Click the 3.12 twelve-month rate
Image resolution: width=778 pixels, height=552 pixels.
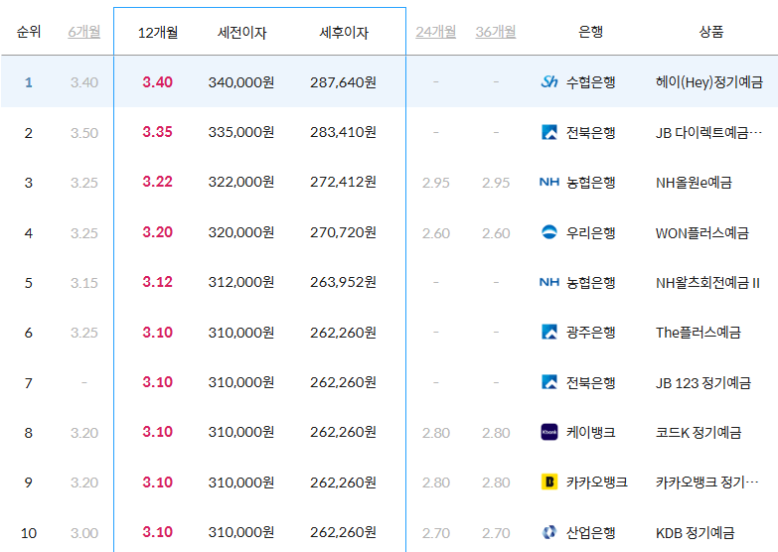[157, 282]
